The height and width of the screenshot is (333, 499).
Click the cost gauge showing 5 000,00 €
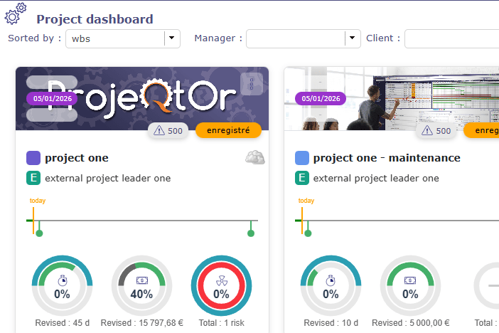[x=410, y=285]
